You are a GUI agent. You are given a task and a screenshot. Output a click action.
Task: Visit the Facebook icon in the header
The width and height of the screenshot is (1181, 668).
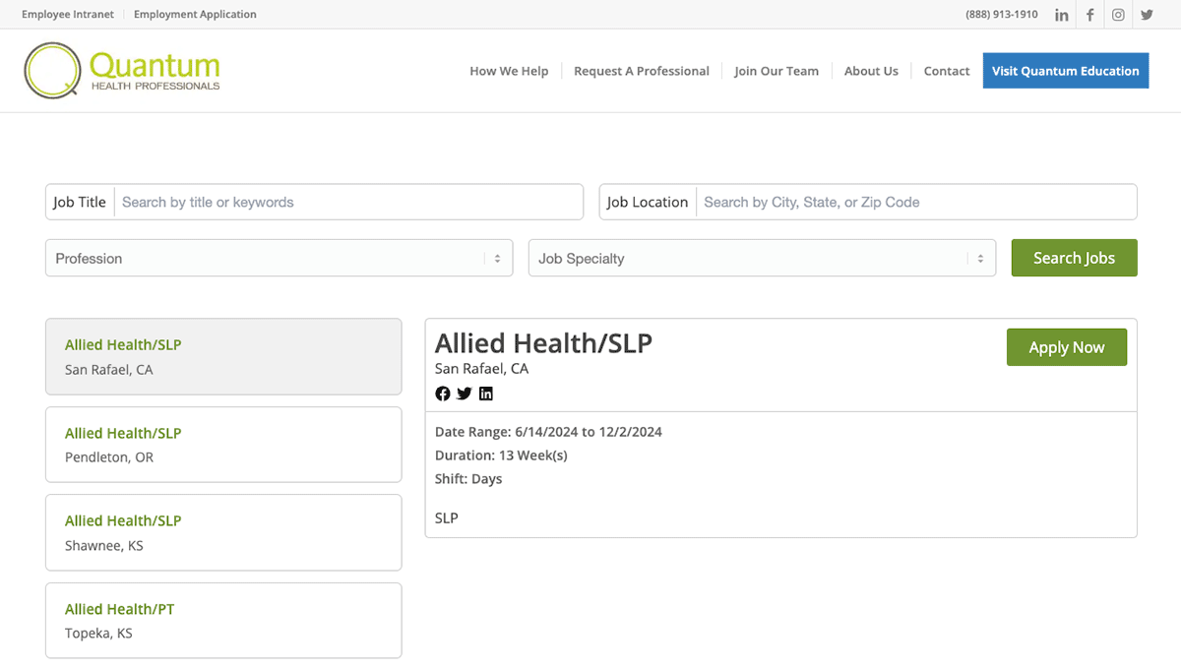[1089, 14]
